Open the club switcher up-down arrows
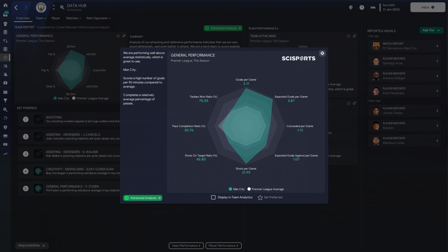Image resolution: width=448 pixels, height=252 pixels. point(54,7)
